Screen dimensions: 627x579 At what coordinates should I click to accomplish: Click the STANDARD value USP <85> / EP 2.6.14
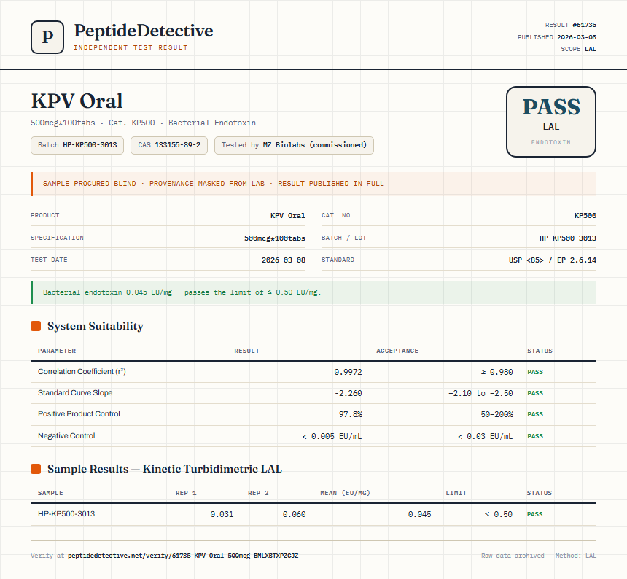(x=552, y=260)
